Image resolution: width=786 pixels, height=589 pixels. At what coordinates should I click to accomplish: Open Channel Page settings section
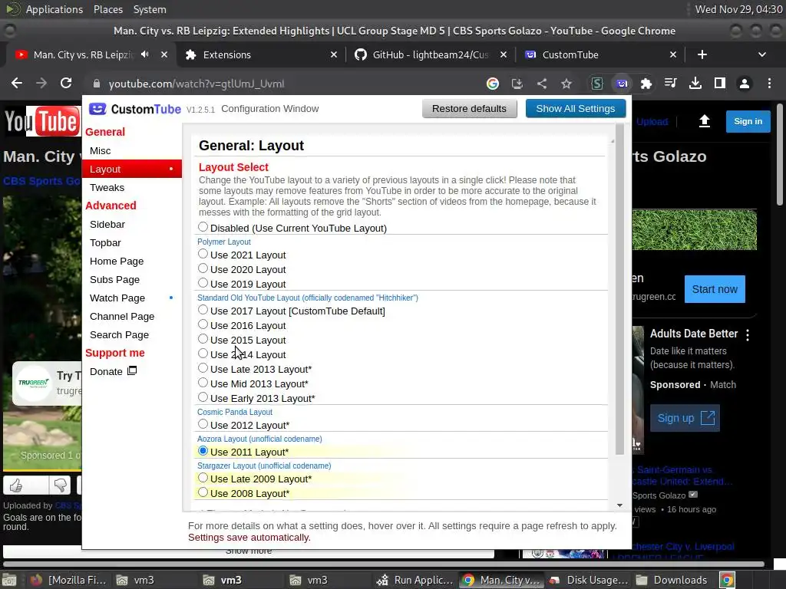point(122,317)
